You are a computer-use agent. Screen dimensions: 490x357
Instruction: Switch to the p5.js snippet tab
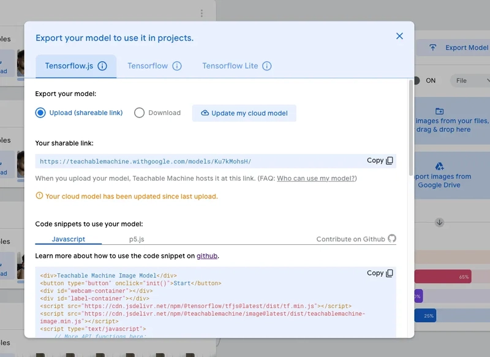pyautogui.click(x=136, y=239)
